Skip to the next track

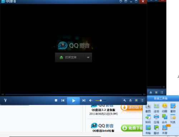84,101
